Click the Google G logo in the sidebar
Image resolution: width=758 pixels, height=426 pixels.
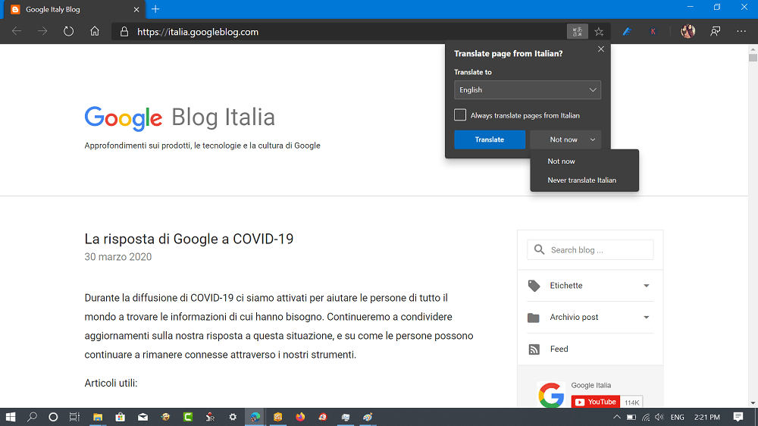click(x=551, y=395)
